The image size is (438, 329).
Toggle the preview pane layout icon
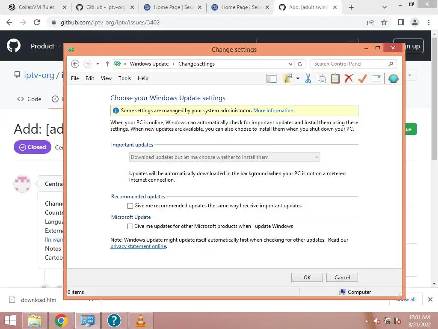tap(271, 79)
